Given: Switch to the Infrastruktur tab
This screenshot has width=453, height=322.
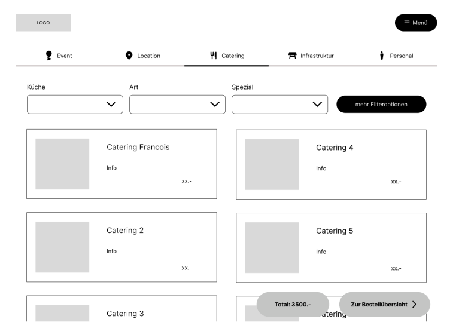Looking at the screenshot, I should [311, 56].
